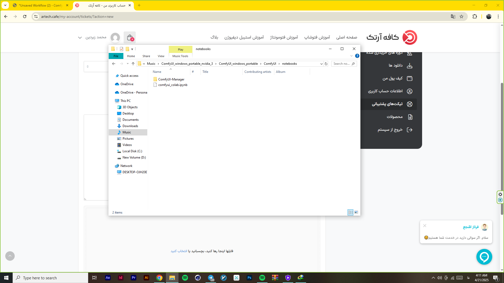The image size is (504, 283).
Task: Open Photoshop from the taskbar
Action: coord(249,278)
